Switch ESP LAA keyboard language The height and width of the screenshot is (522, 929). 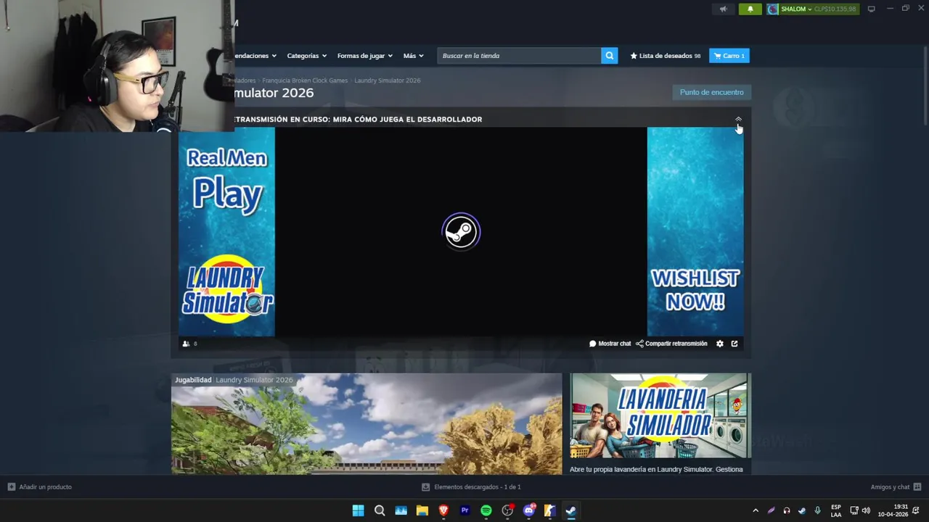836,510
